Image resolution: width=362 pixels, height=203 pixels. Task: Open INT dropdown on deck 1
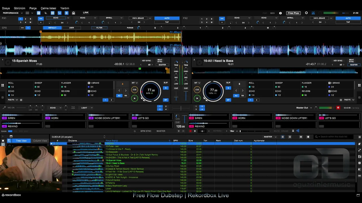[x=135, y=83]
